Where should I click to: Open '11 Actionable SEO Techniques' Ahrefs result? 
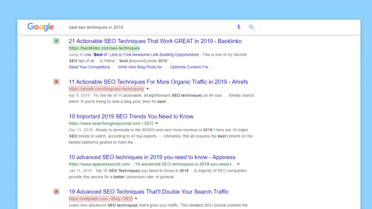coord(158,82)
